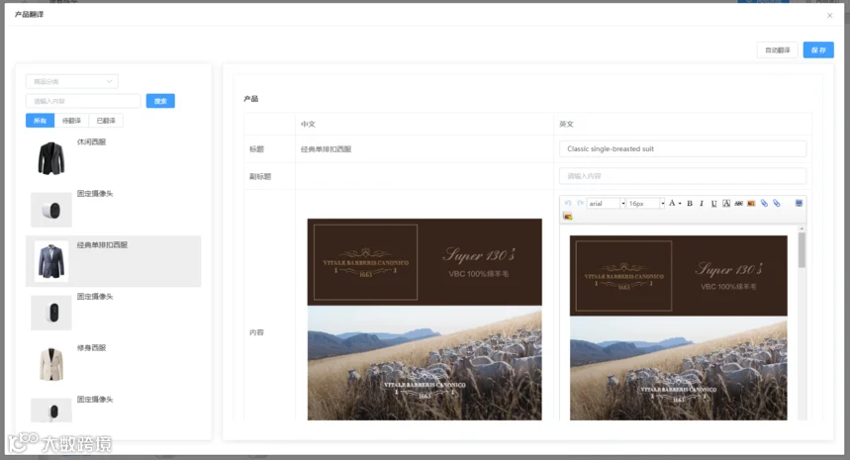Image resolution: width=850 pixels, height=460 pixels.
Task: Close the 产品翻译 dialog
Action: point(829,15)
